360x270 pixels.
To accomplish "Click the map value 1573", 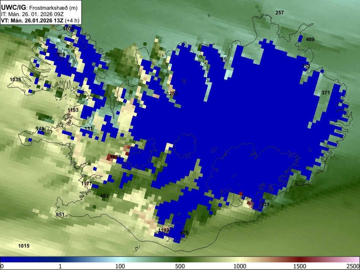I will point(115,157).
